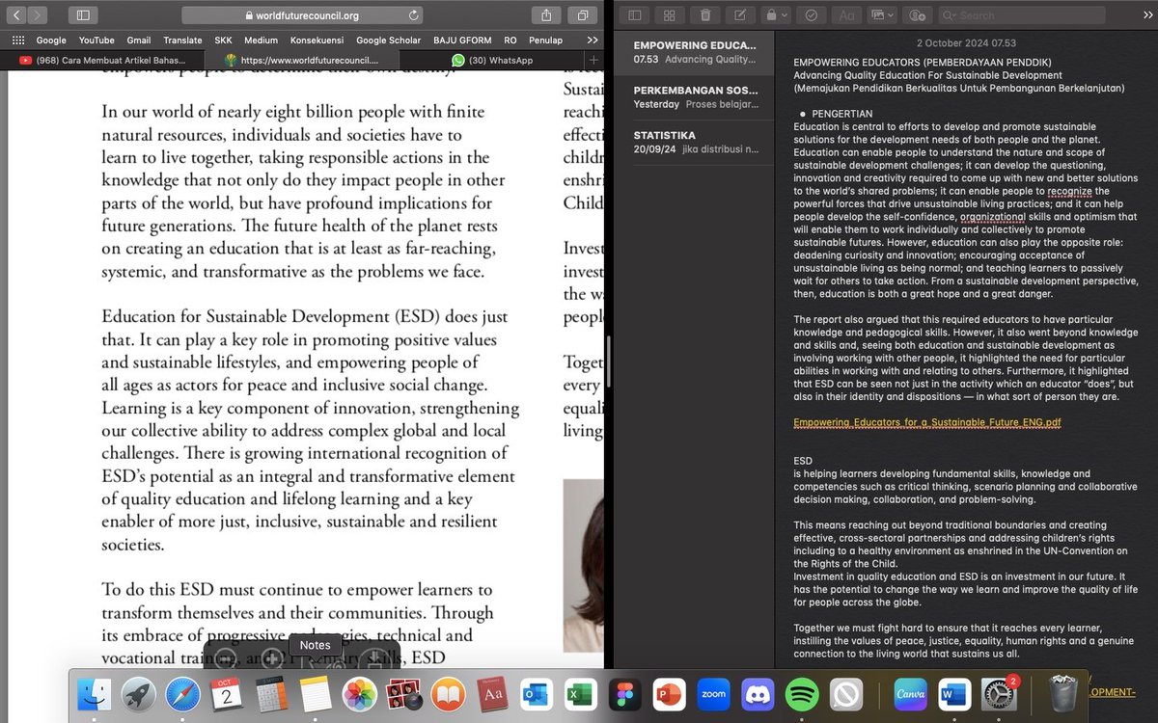1158x723 pixels.
Task: Open the Translate bookmark
Action: [183, 40]
